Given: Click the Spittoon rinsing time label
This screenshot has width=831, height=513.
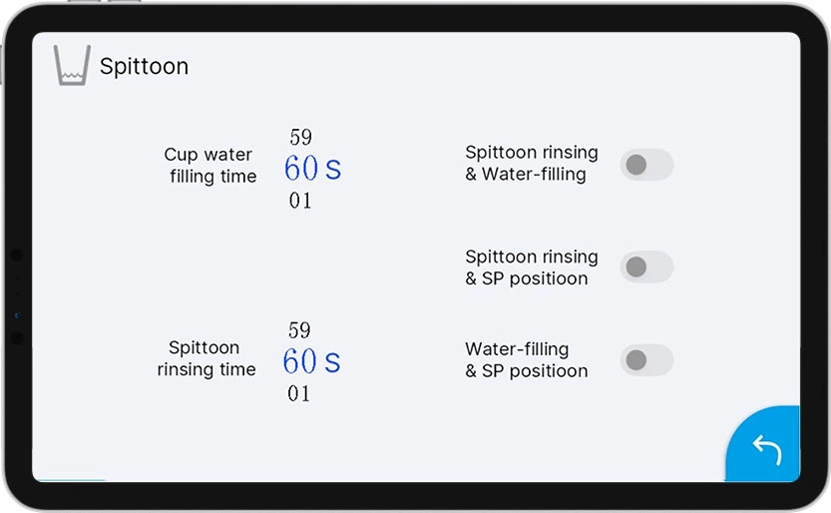Looking at the screenshot, I should [x=206, y=358].
